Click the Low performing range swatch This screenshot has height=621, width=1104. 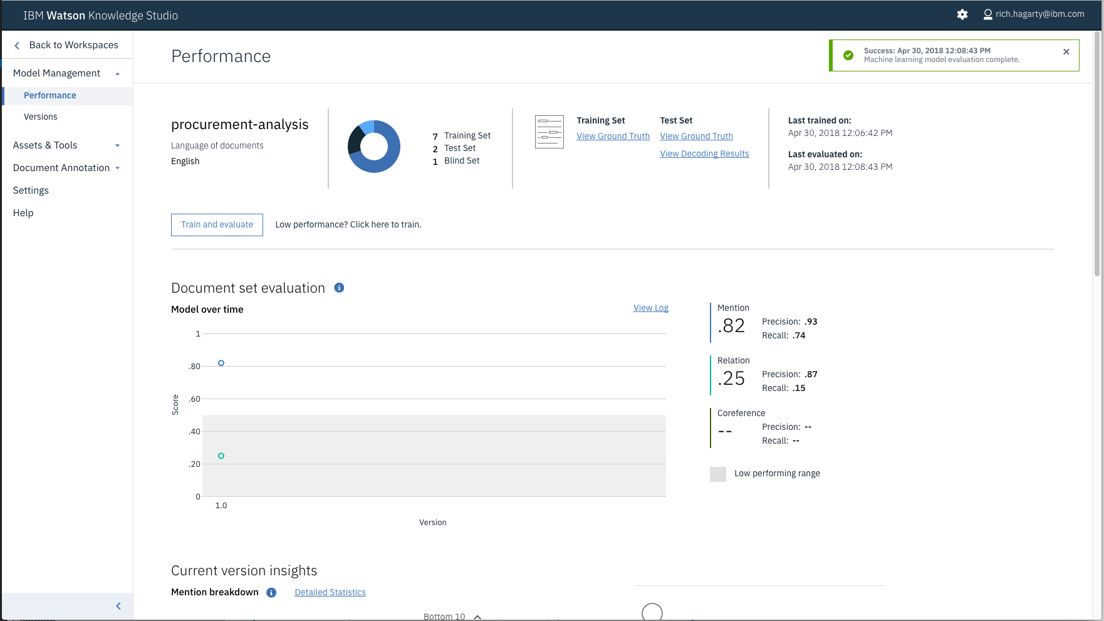coord(718,474)
